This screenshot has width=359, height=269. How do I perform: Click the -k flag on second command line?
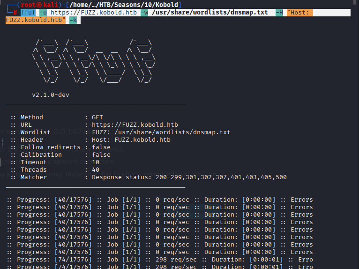(x=73, y=20)
